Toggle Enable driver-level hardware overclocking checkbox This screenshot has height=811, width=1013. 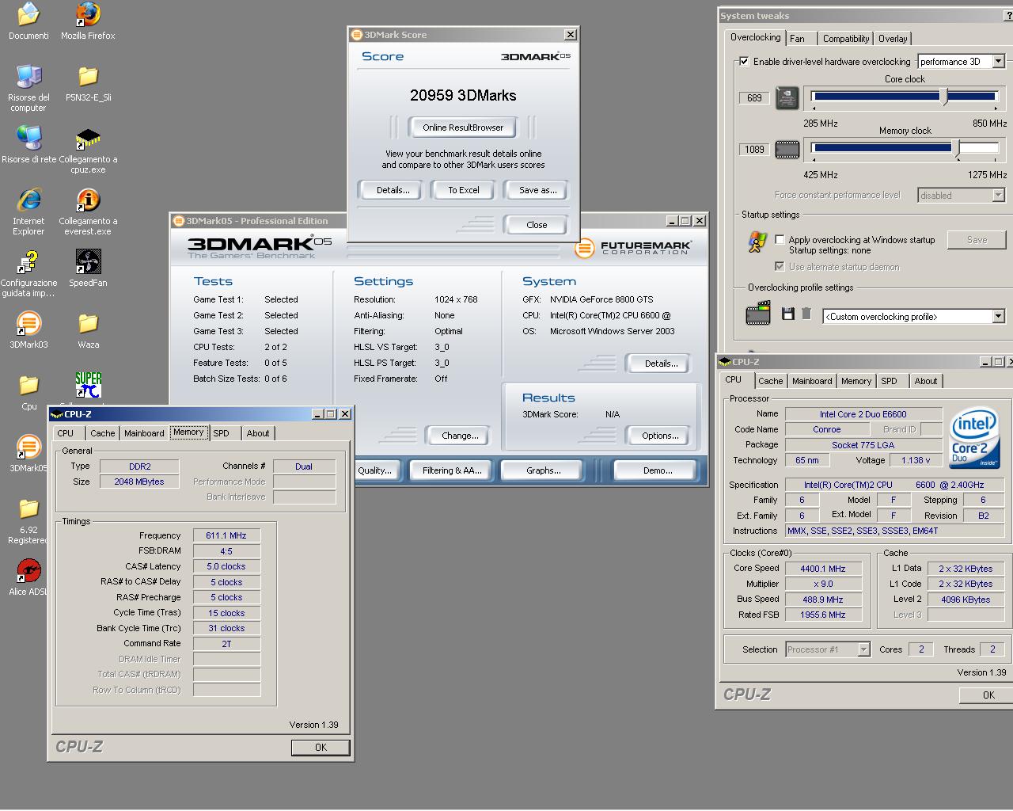pyautogui.click(x=744, y=62)
